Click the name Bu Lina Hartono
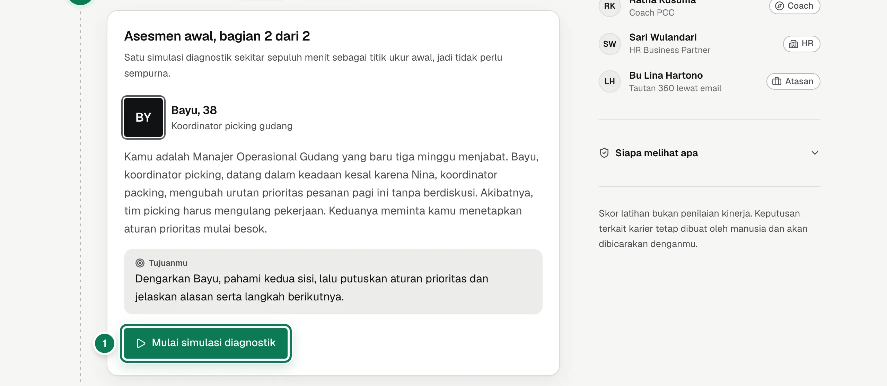This screenshot has height=386, width=887. pyautogui.click(x=666, y=76)
